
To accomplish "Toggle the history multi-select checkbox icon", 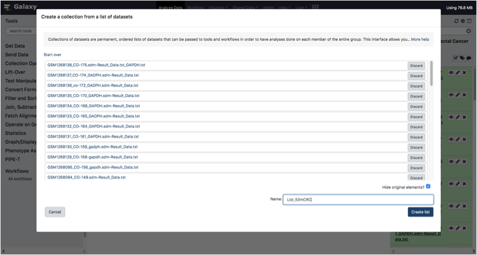I will (455, 58).
